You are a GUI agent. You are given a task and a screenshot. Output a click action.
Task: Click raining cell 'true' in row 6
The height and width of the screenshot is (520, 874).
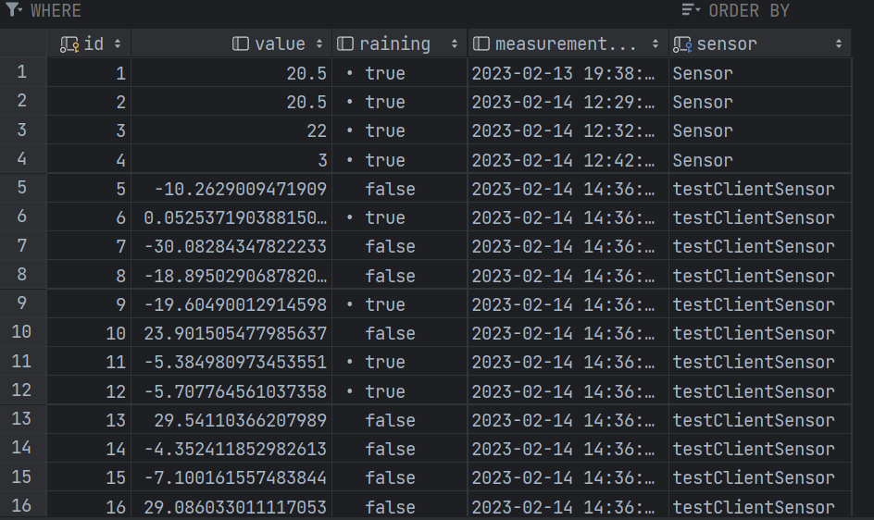(400, 217)
